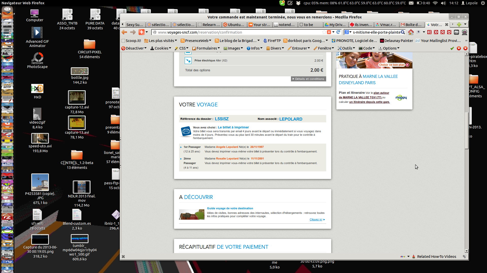487x273 pixels.
Task: Expand the Cookies dropdown in developer toolbar
Action: tap(161, 48)
